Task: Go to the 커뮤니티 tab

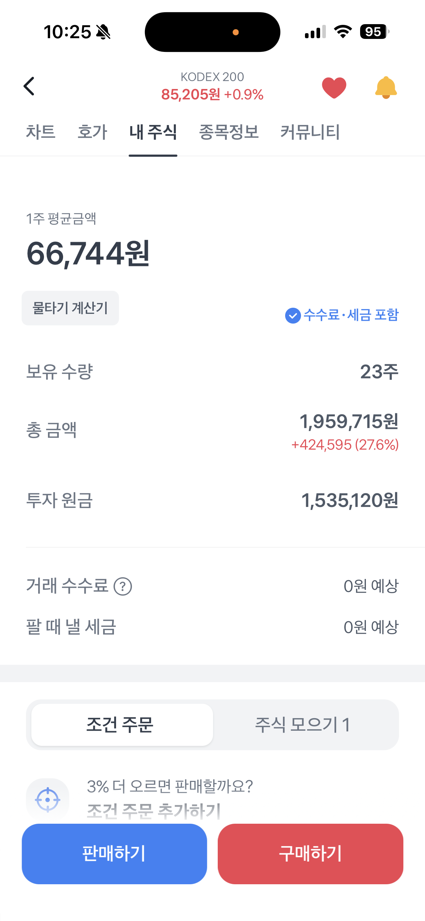Action: click(310, 132)
